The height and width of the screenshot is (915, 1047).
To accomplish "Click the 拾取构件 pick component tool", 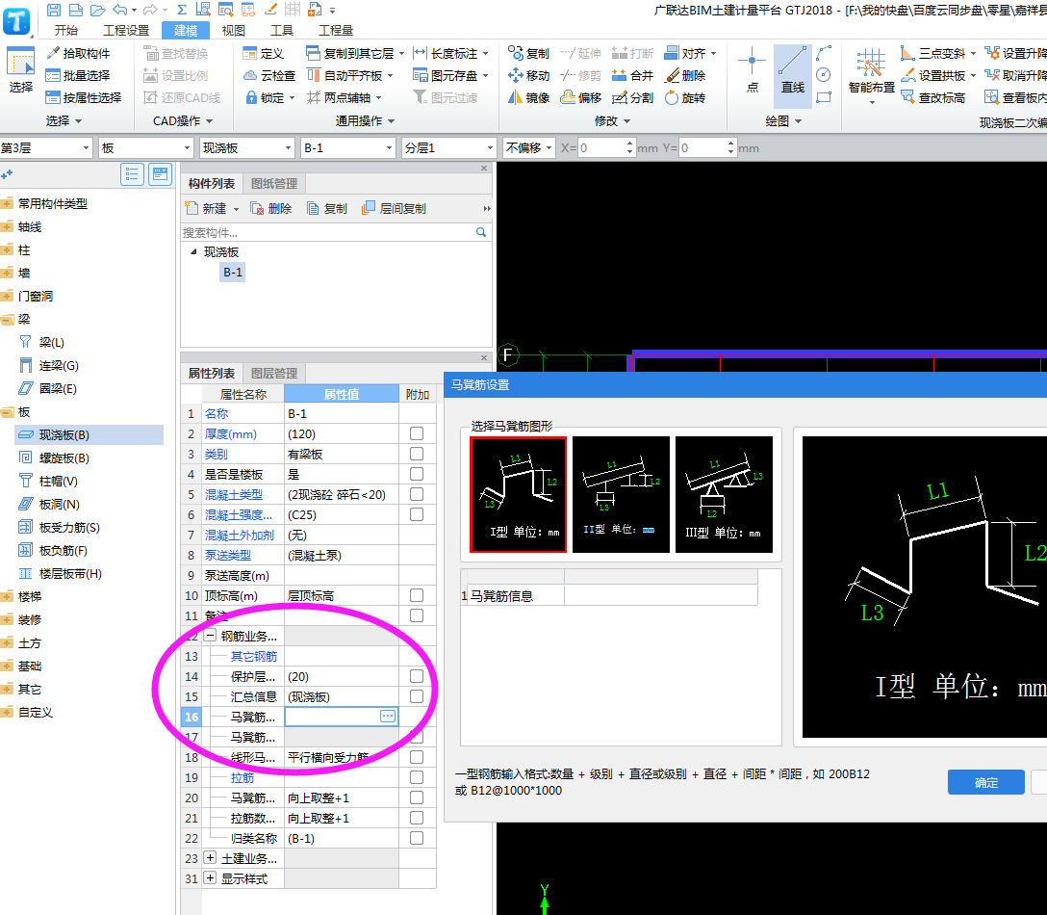I will point(77,54).
